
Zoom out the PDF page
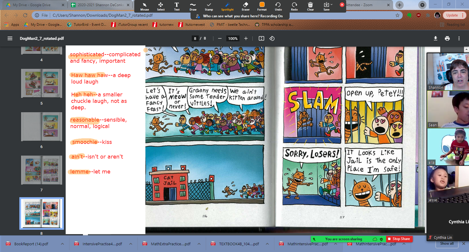[220, 38]
